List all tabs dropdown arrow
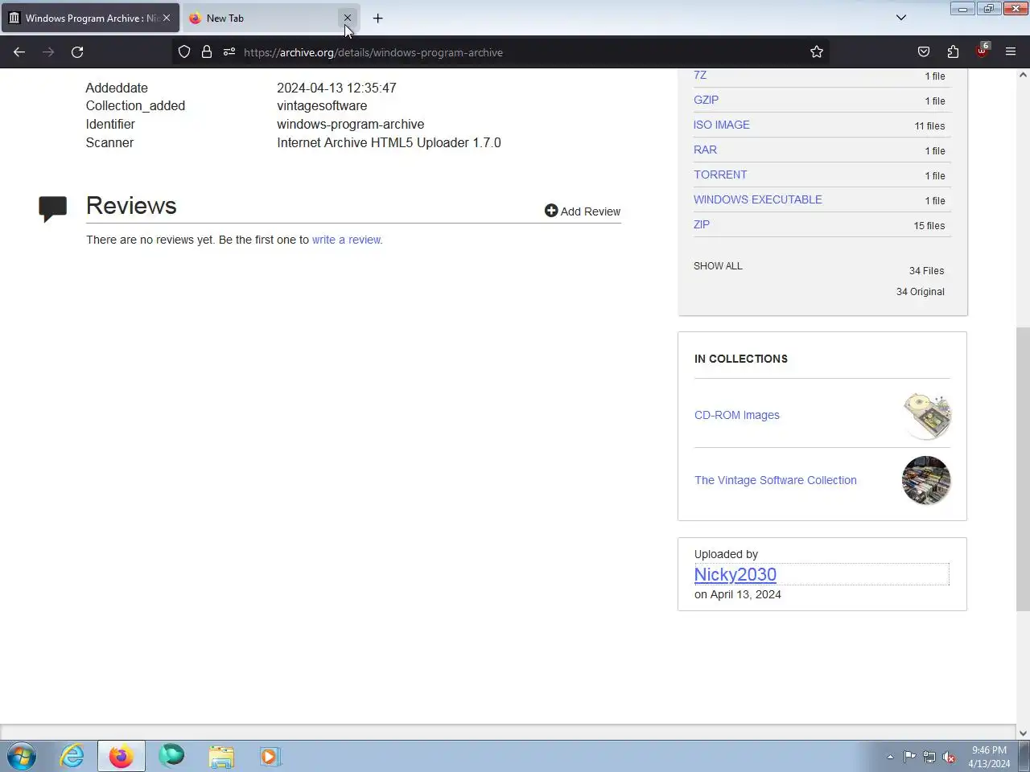Screen dimensions: 1030x772 coord(901,18)
